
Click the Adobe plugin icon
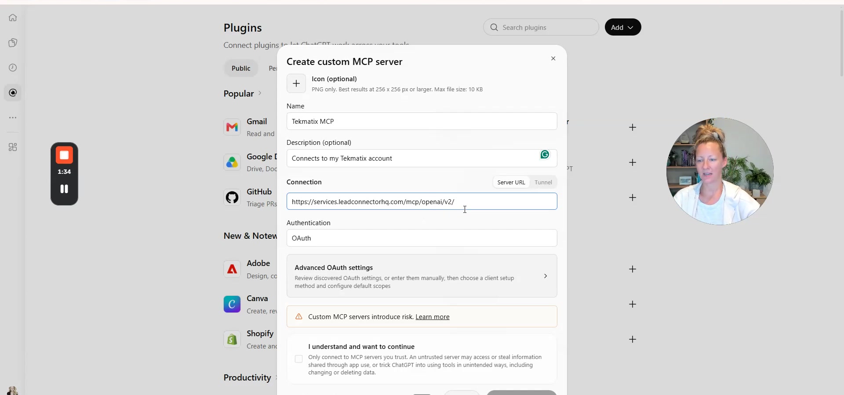point(232,269)
